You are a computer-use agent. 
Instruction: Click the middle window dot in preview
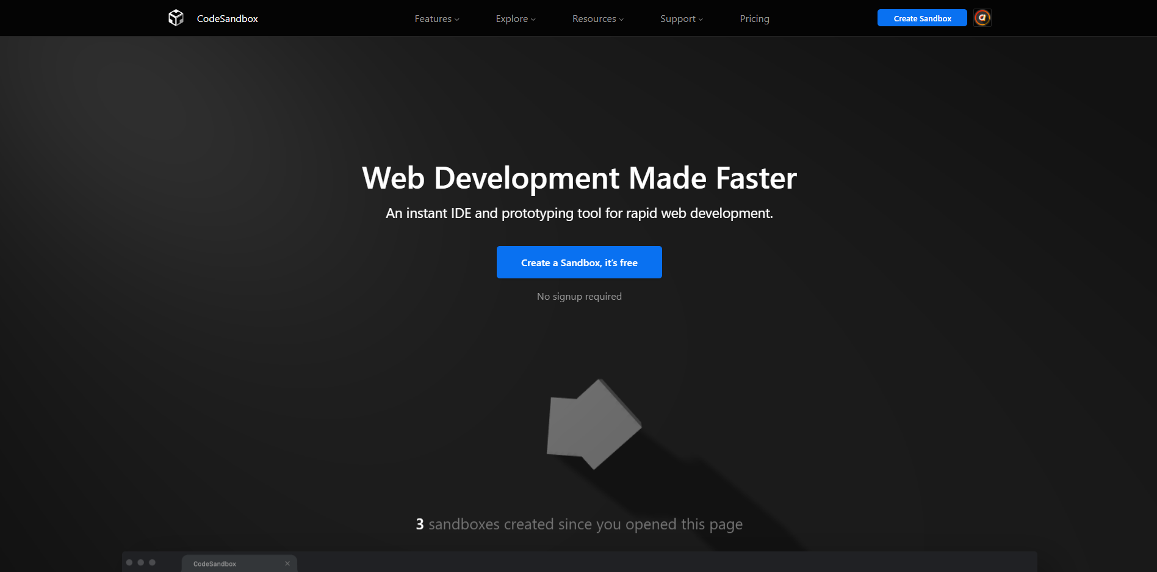141,562
